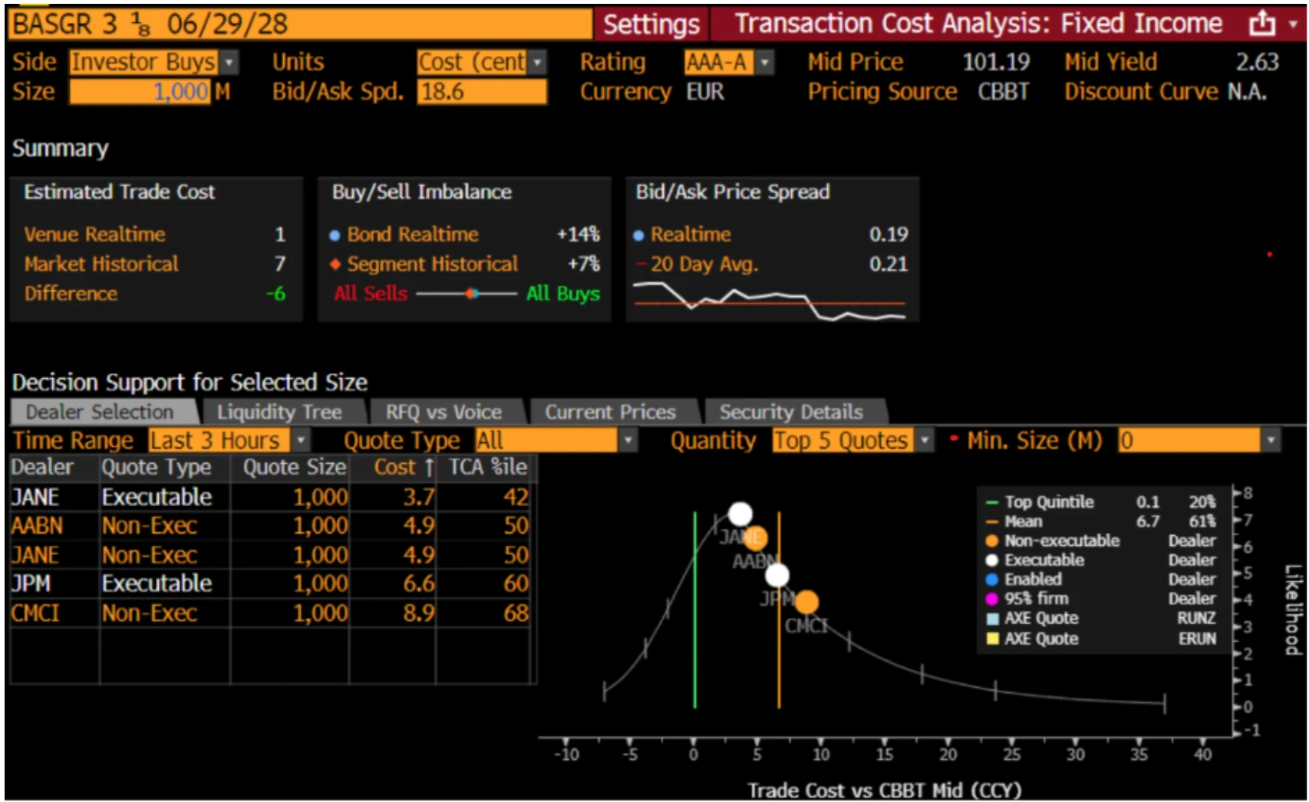Screen dimensions: 1309x802
Task: Open the Side Investor Buys dropdown
Action: point(229,62)
